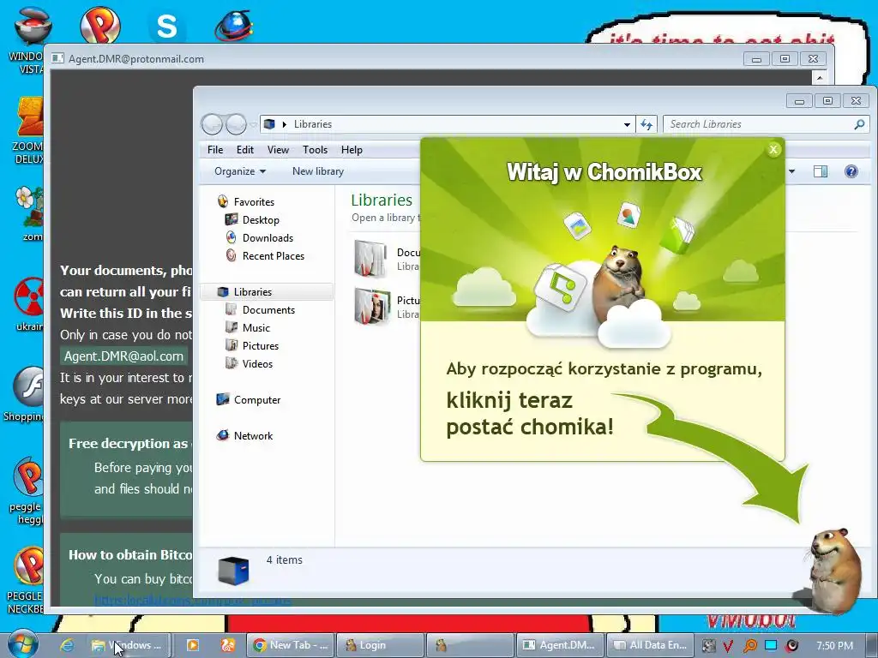This screenshot has width=878, height=658.
Task: Switch to the hamster ChomikBox taskbar button
Action: 471,645
